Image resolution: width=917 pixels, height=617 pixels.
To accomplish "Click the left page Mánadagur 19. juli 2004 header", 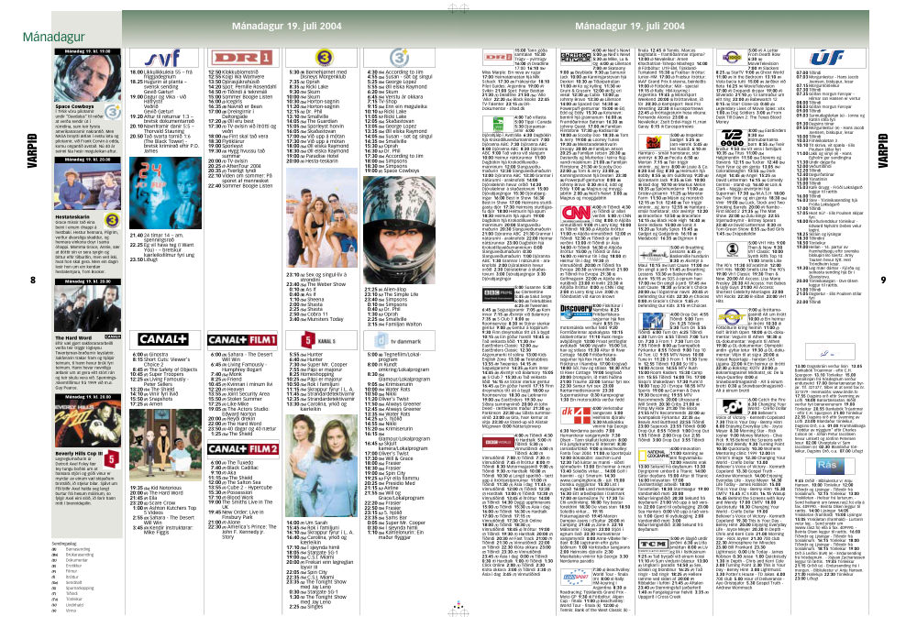I will [286, 26].
